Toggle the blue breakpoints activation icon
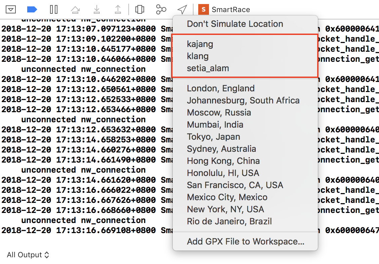This screenshot has width=379, height=264. tap(32, 10)
